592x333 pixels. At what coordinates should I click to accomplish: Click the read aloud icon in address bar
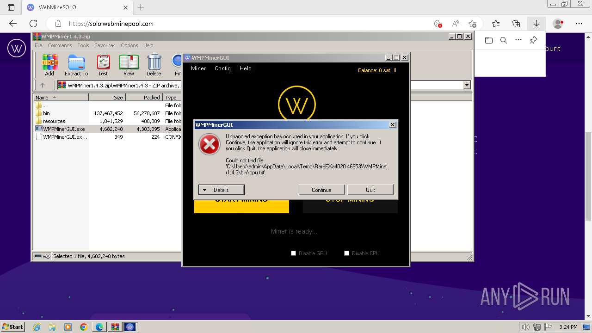tap(456, 24)
